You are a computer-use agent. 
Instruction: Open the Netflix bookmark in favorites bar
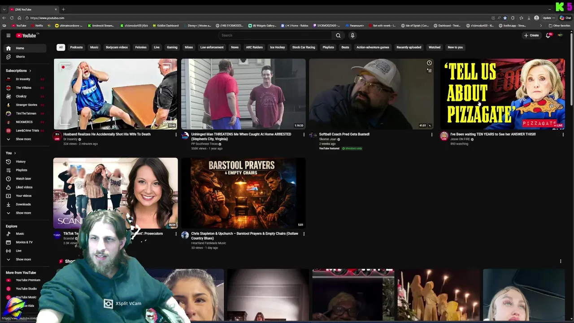tap(37, 26)
